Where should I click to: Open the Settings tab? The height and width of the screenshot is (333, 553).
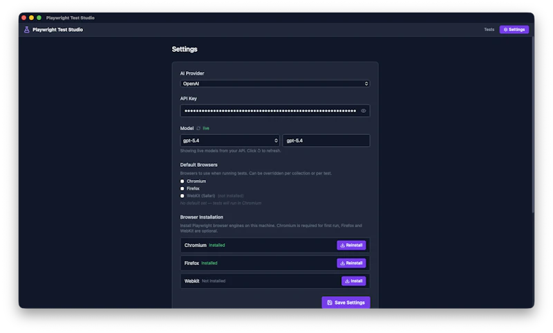point(514,30)
